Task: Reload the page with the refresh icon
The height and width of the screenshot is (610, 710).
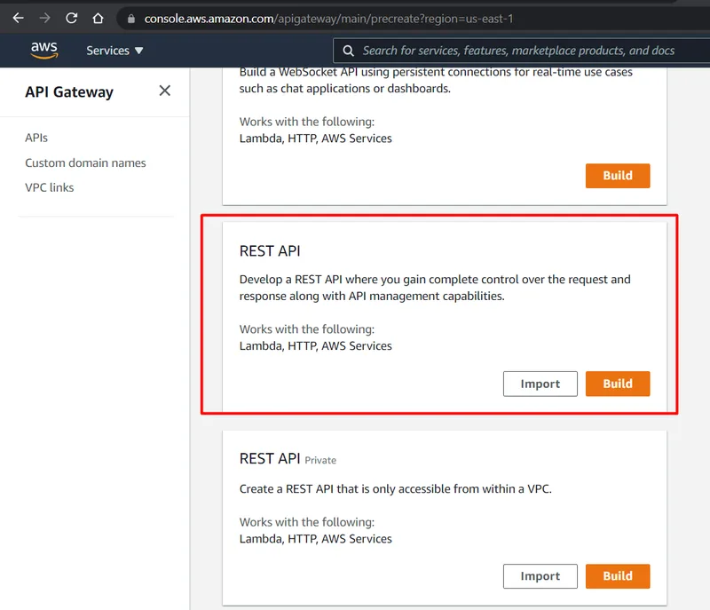Action: pyautogui.click(x=71, y=18)
